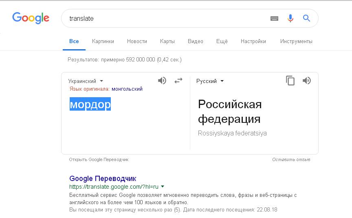Screen dimensions: 352x218
Task: Copy the translated text
Action: (x=290, y=81)
